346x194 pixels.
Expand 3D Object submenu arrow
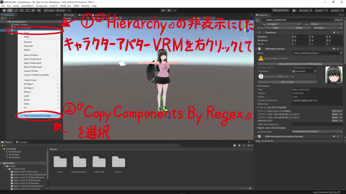click(x=58, y=84)
